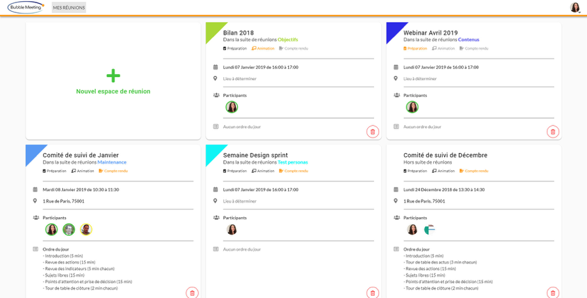
Task: Click the blue corner marker on Webinar Avril 2019
Action: 393,29
